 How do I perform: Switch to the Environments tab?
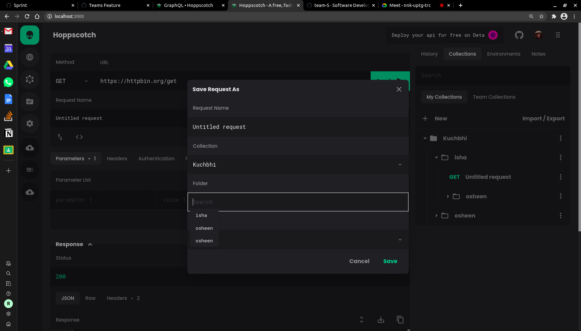click(x=503, y=54)
